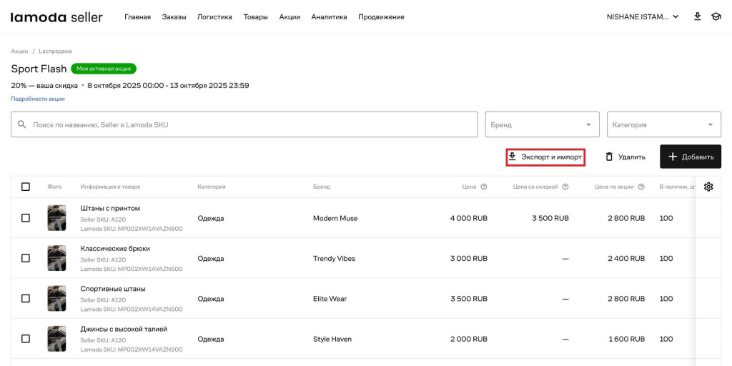Click the Экспорт и импорт button

[x=545, y=157]
